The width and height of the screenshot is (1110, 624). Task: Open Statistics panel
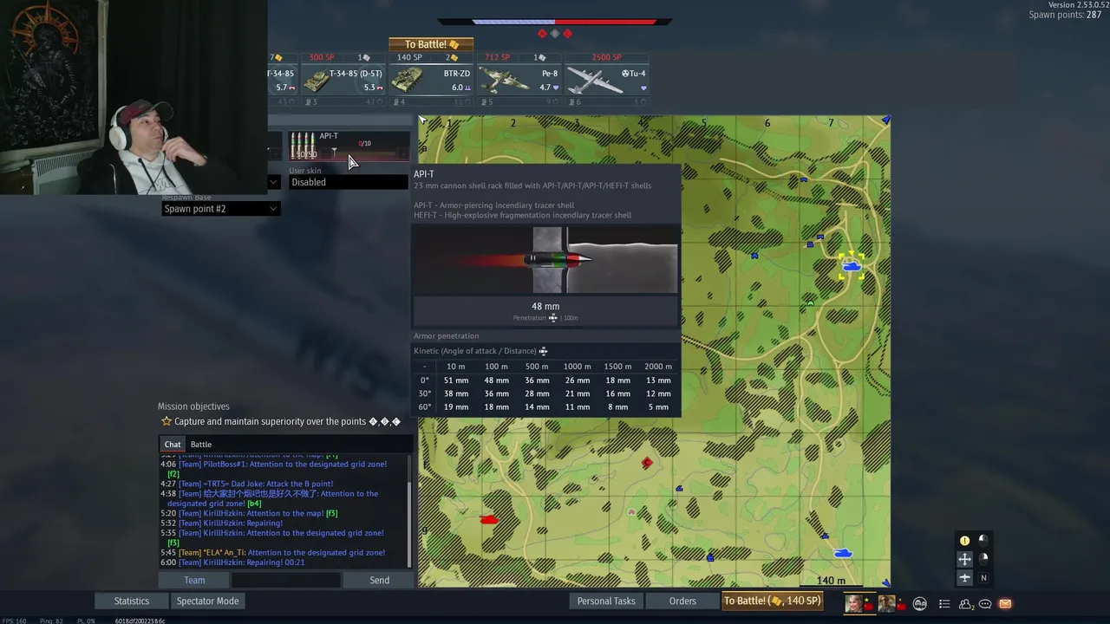[x=132, y=601]
